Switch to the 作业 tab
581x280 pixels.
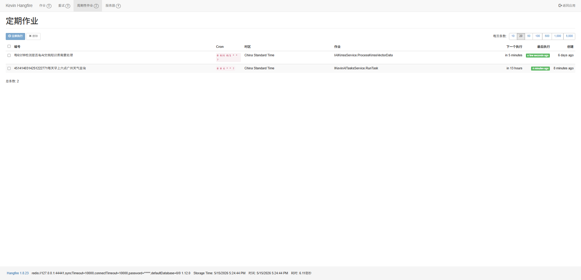pos(45,6)
